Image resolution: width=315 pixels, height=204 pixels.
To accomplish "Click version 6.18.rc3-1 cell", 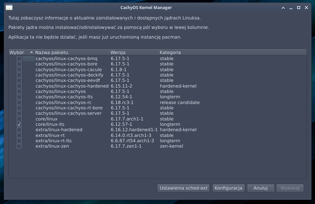I will click(x=122, y=102).
